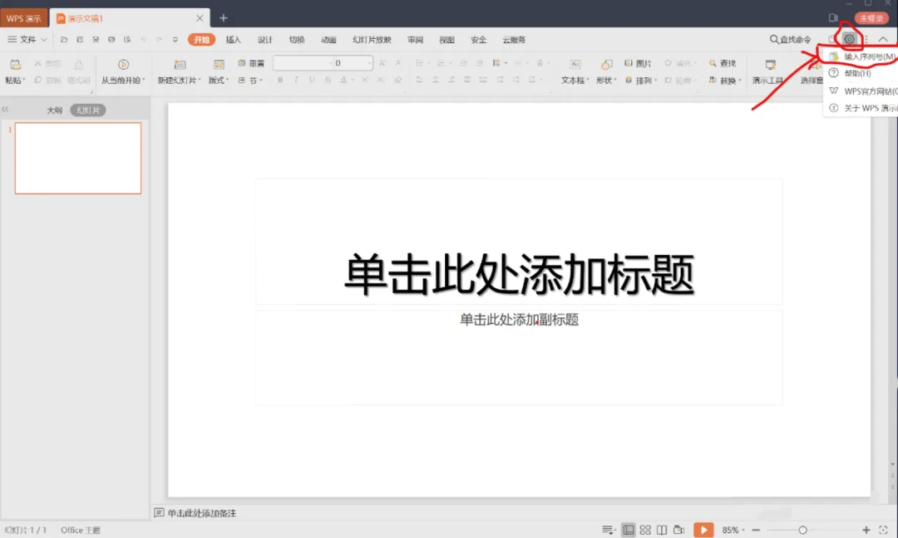898x538 pixels.
Task: Select the 开始 home tab
Action: point(201,40)
